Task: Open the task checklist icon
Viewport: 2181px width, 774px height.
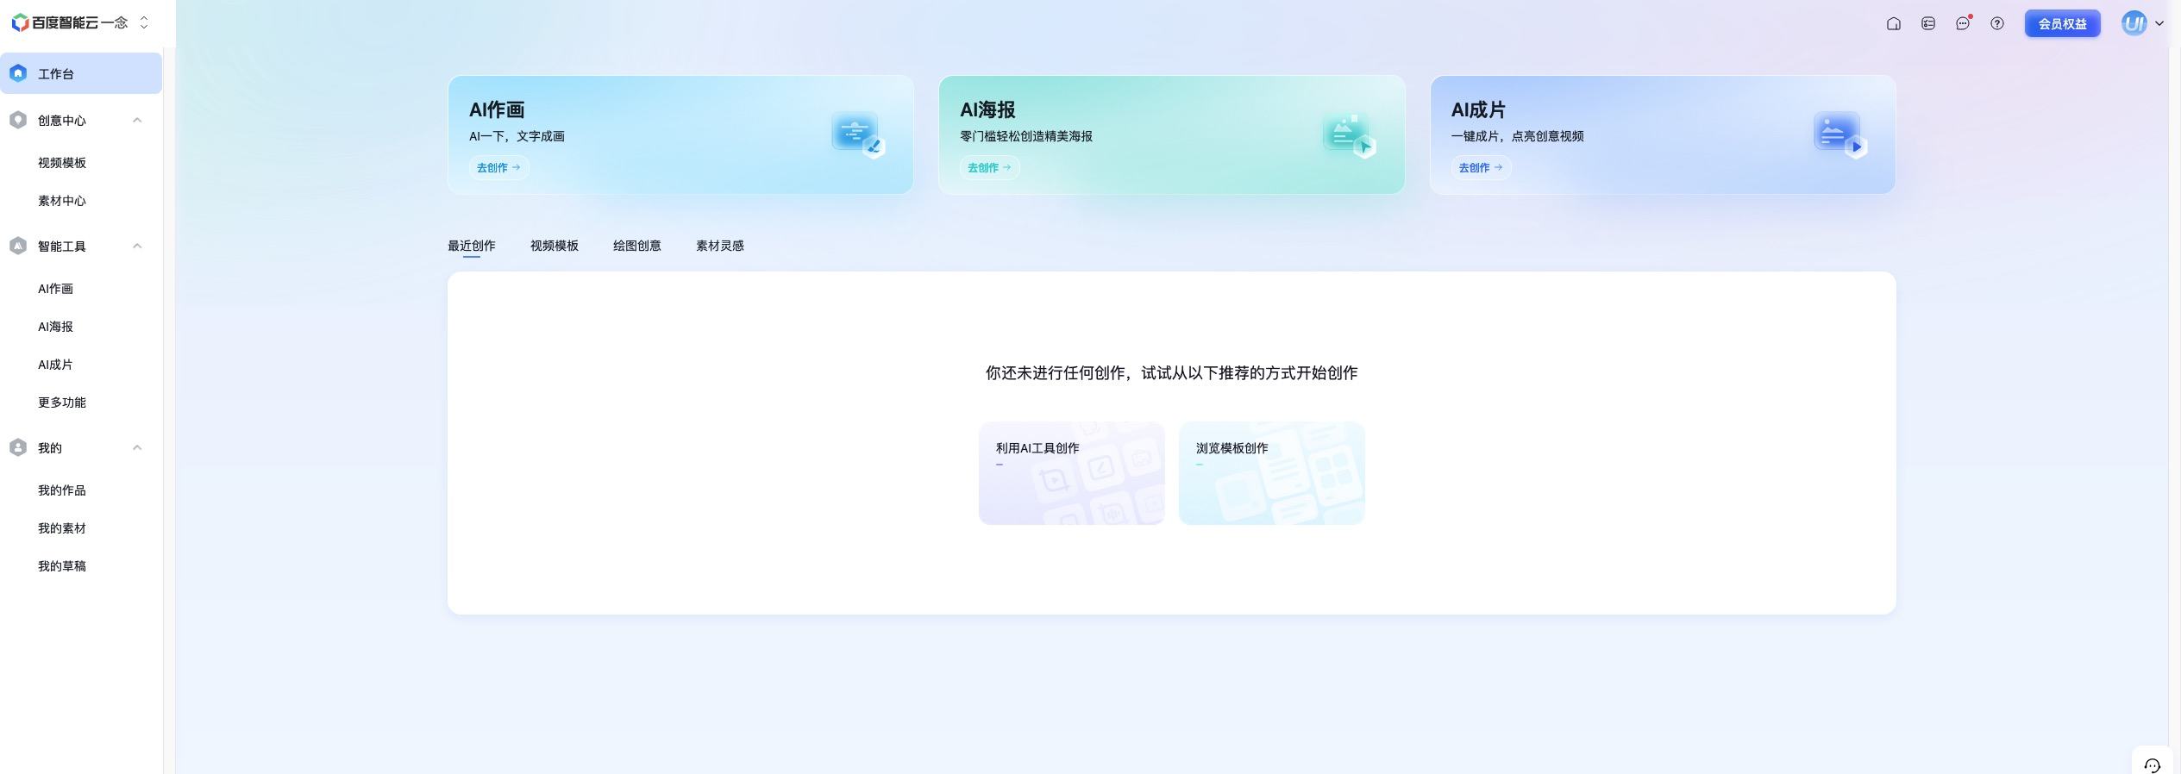Action: [x=1928, y=24]
